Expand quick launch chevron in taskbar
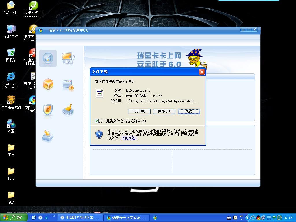The width and height of the screenshot is (296, 222). (54, 216)
